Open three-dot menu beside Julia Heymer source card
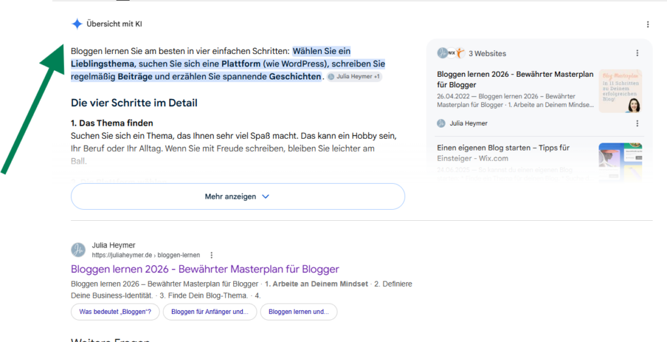Screen dimensions: 667x342 pos(637,123)
